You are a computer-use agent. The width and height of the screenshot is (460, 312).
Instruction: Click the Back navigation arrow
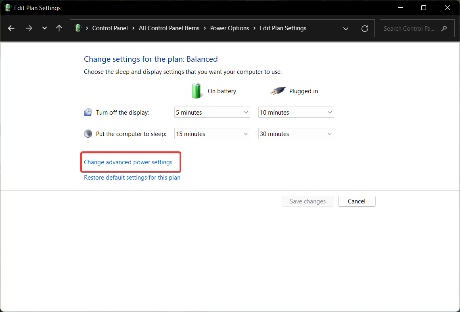click(x=11, y=28)
